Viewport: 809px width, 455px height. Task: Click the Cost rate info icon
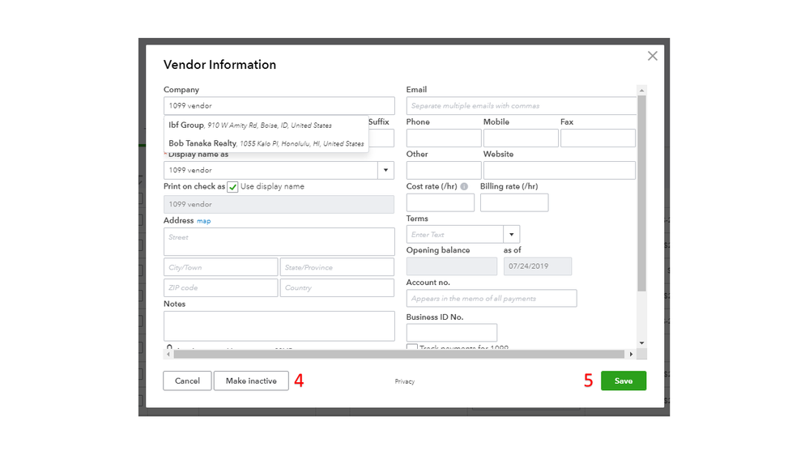click(464, 186)
